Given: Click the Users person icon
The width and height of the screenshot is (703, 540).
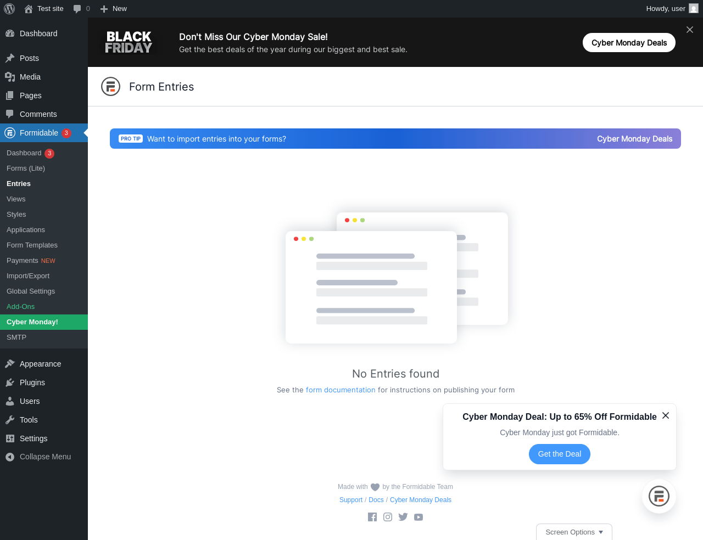Looking at the screenshot, I should [10, 401].
